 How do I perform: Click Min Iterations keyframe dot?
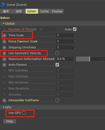(4, 83)
